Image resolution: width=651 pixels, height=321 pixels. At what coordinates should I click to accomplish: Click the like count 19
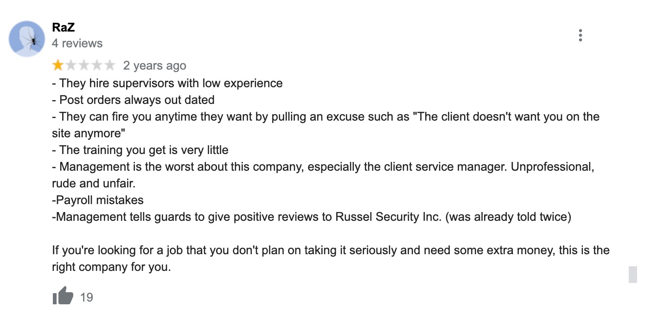click(87, 297)
